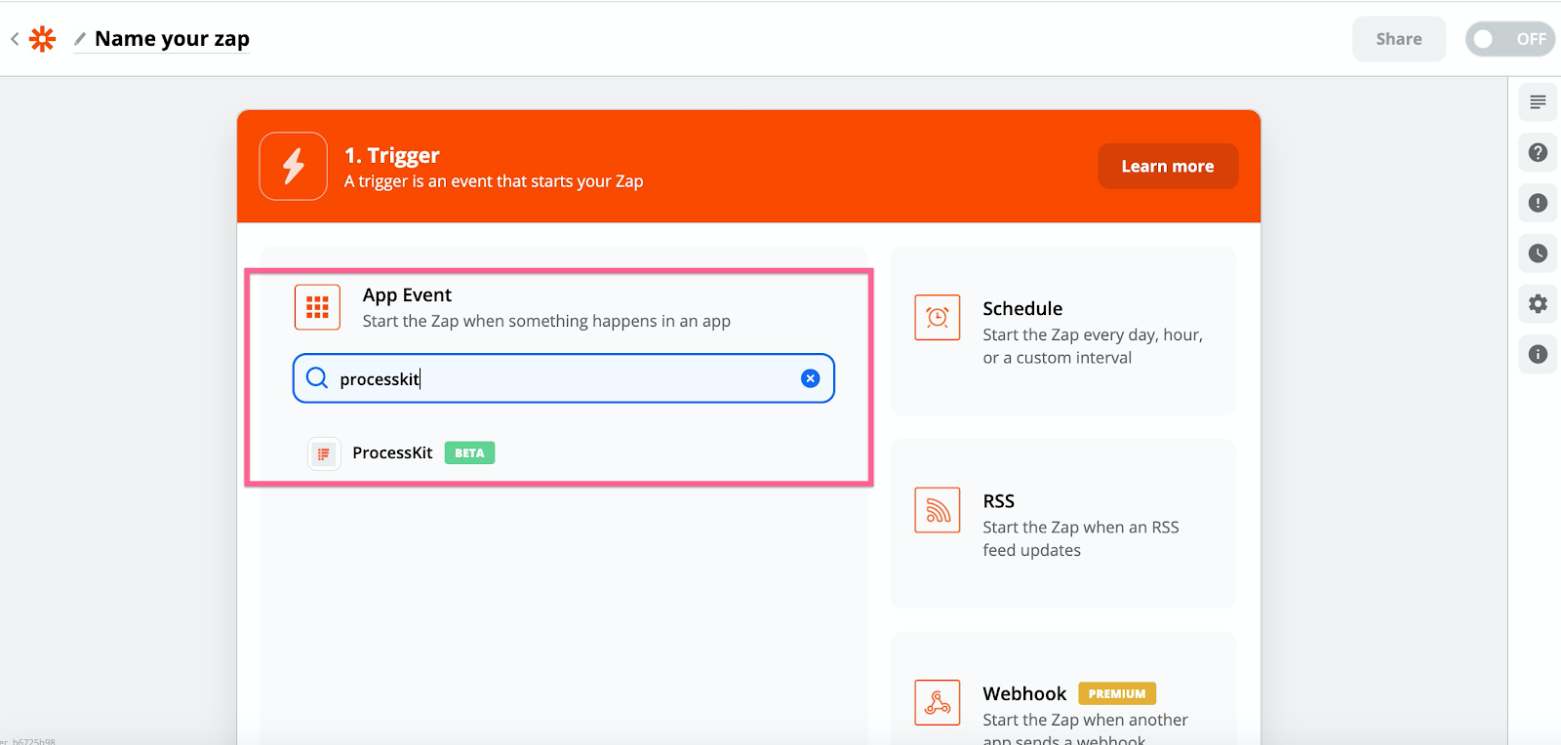The width and height of the screenshot is (1561, 745).
Task: Click the pencil icon to rename zap
Action: pos(80,39)
